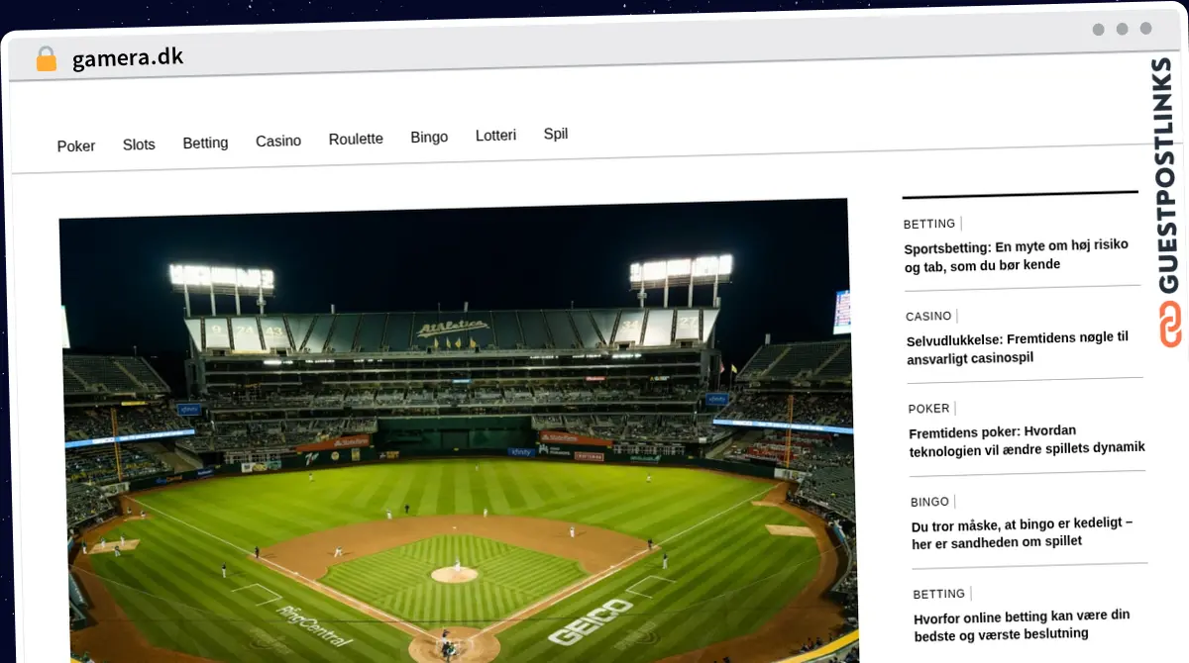Open the Spil navigation link
The height and width of the screenshot is (663, 1189).
point(556,134)
